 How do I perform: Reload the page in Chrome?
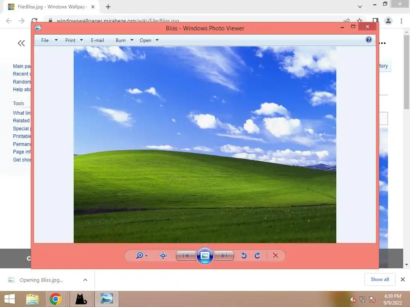[x=34, y=20]
